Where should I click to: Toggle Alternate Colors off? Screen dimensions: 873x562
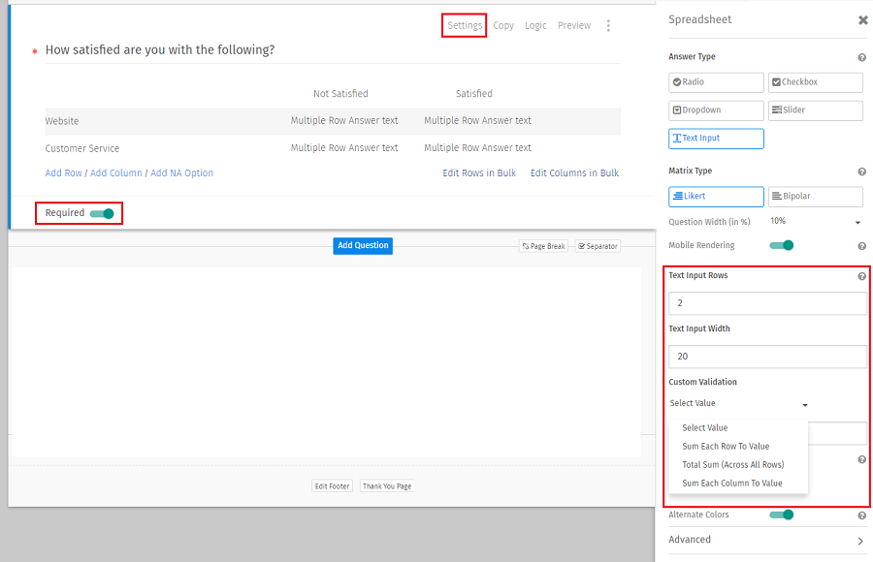pyautogui.click(x=782, y=515)
